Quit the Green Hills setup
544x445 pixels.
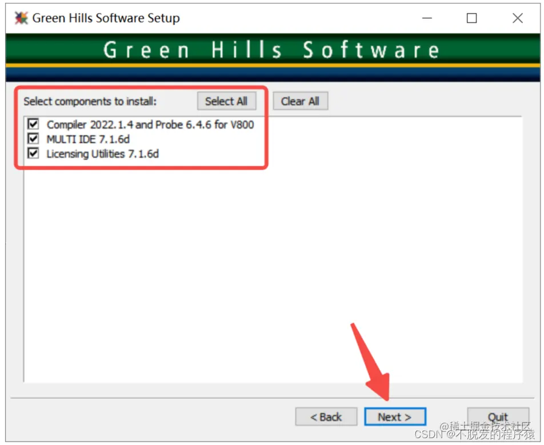pyautogui.click(x=498, y=416)
